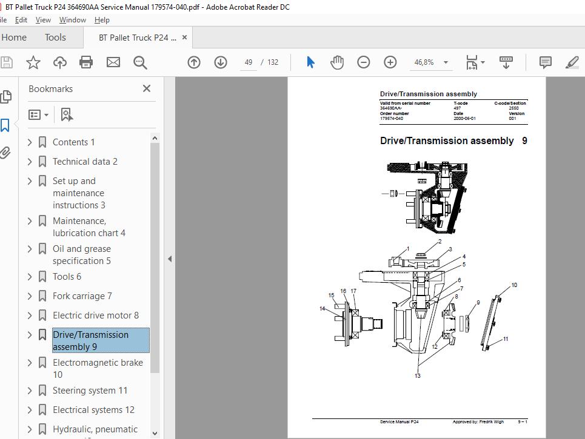Zoom out with minus button
585x439 pixels.
363,62
